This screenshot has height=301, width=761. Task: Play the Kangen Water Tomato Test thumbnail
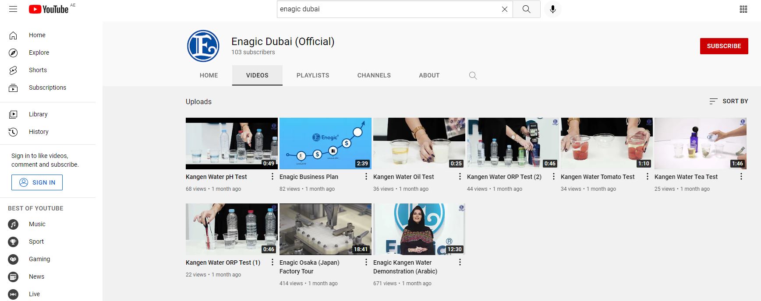point(607,143)
